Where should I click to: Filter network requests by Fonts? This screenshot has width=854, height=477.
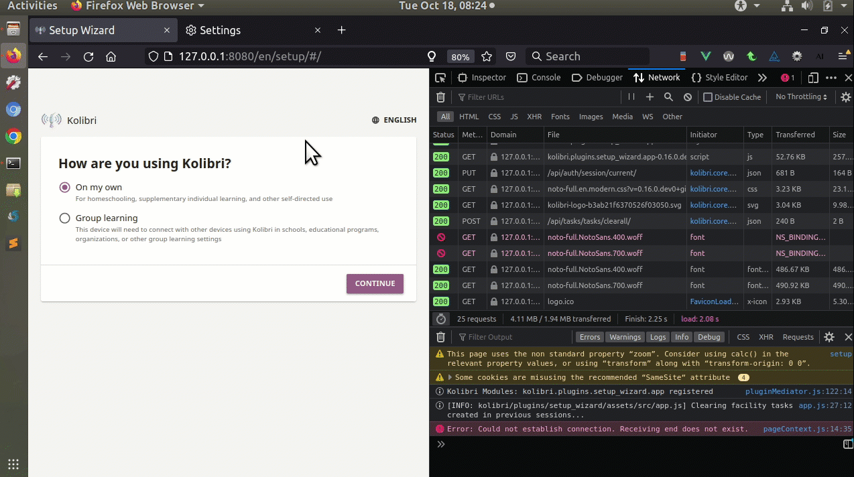pos(560,117)
